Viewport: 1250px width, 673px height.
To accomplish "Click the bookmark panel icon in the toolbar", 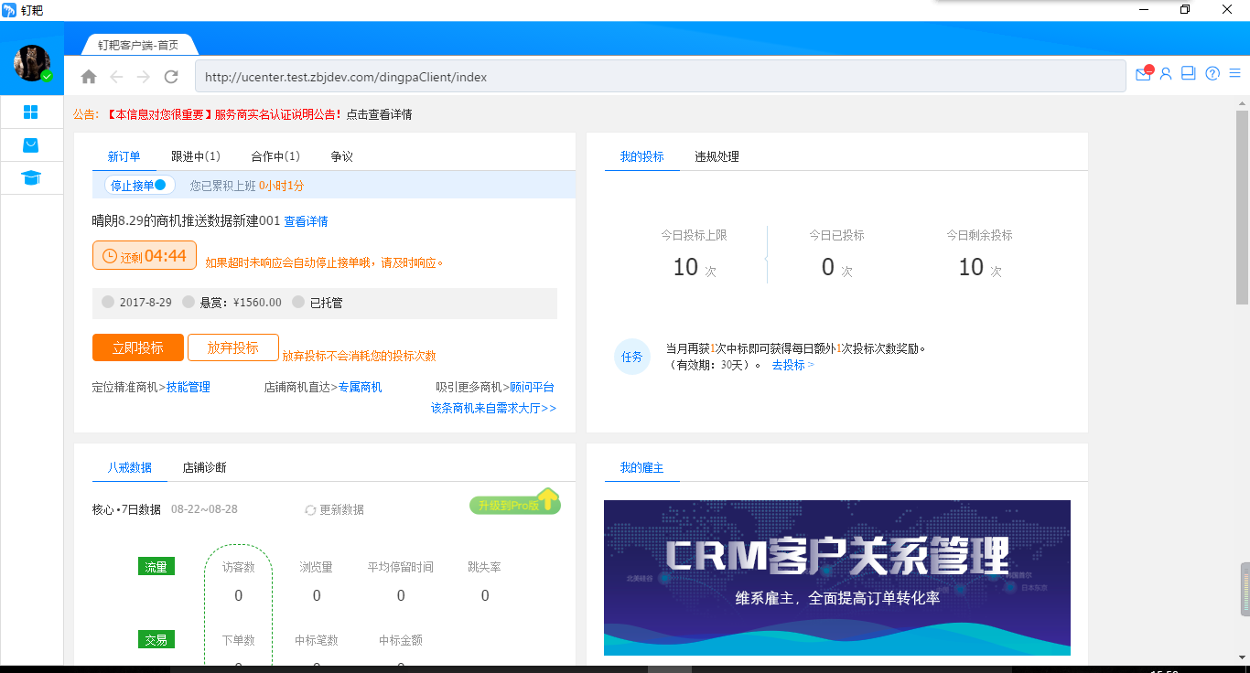I will 1189,73.
